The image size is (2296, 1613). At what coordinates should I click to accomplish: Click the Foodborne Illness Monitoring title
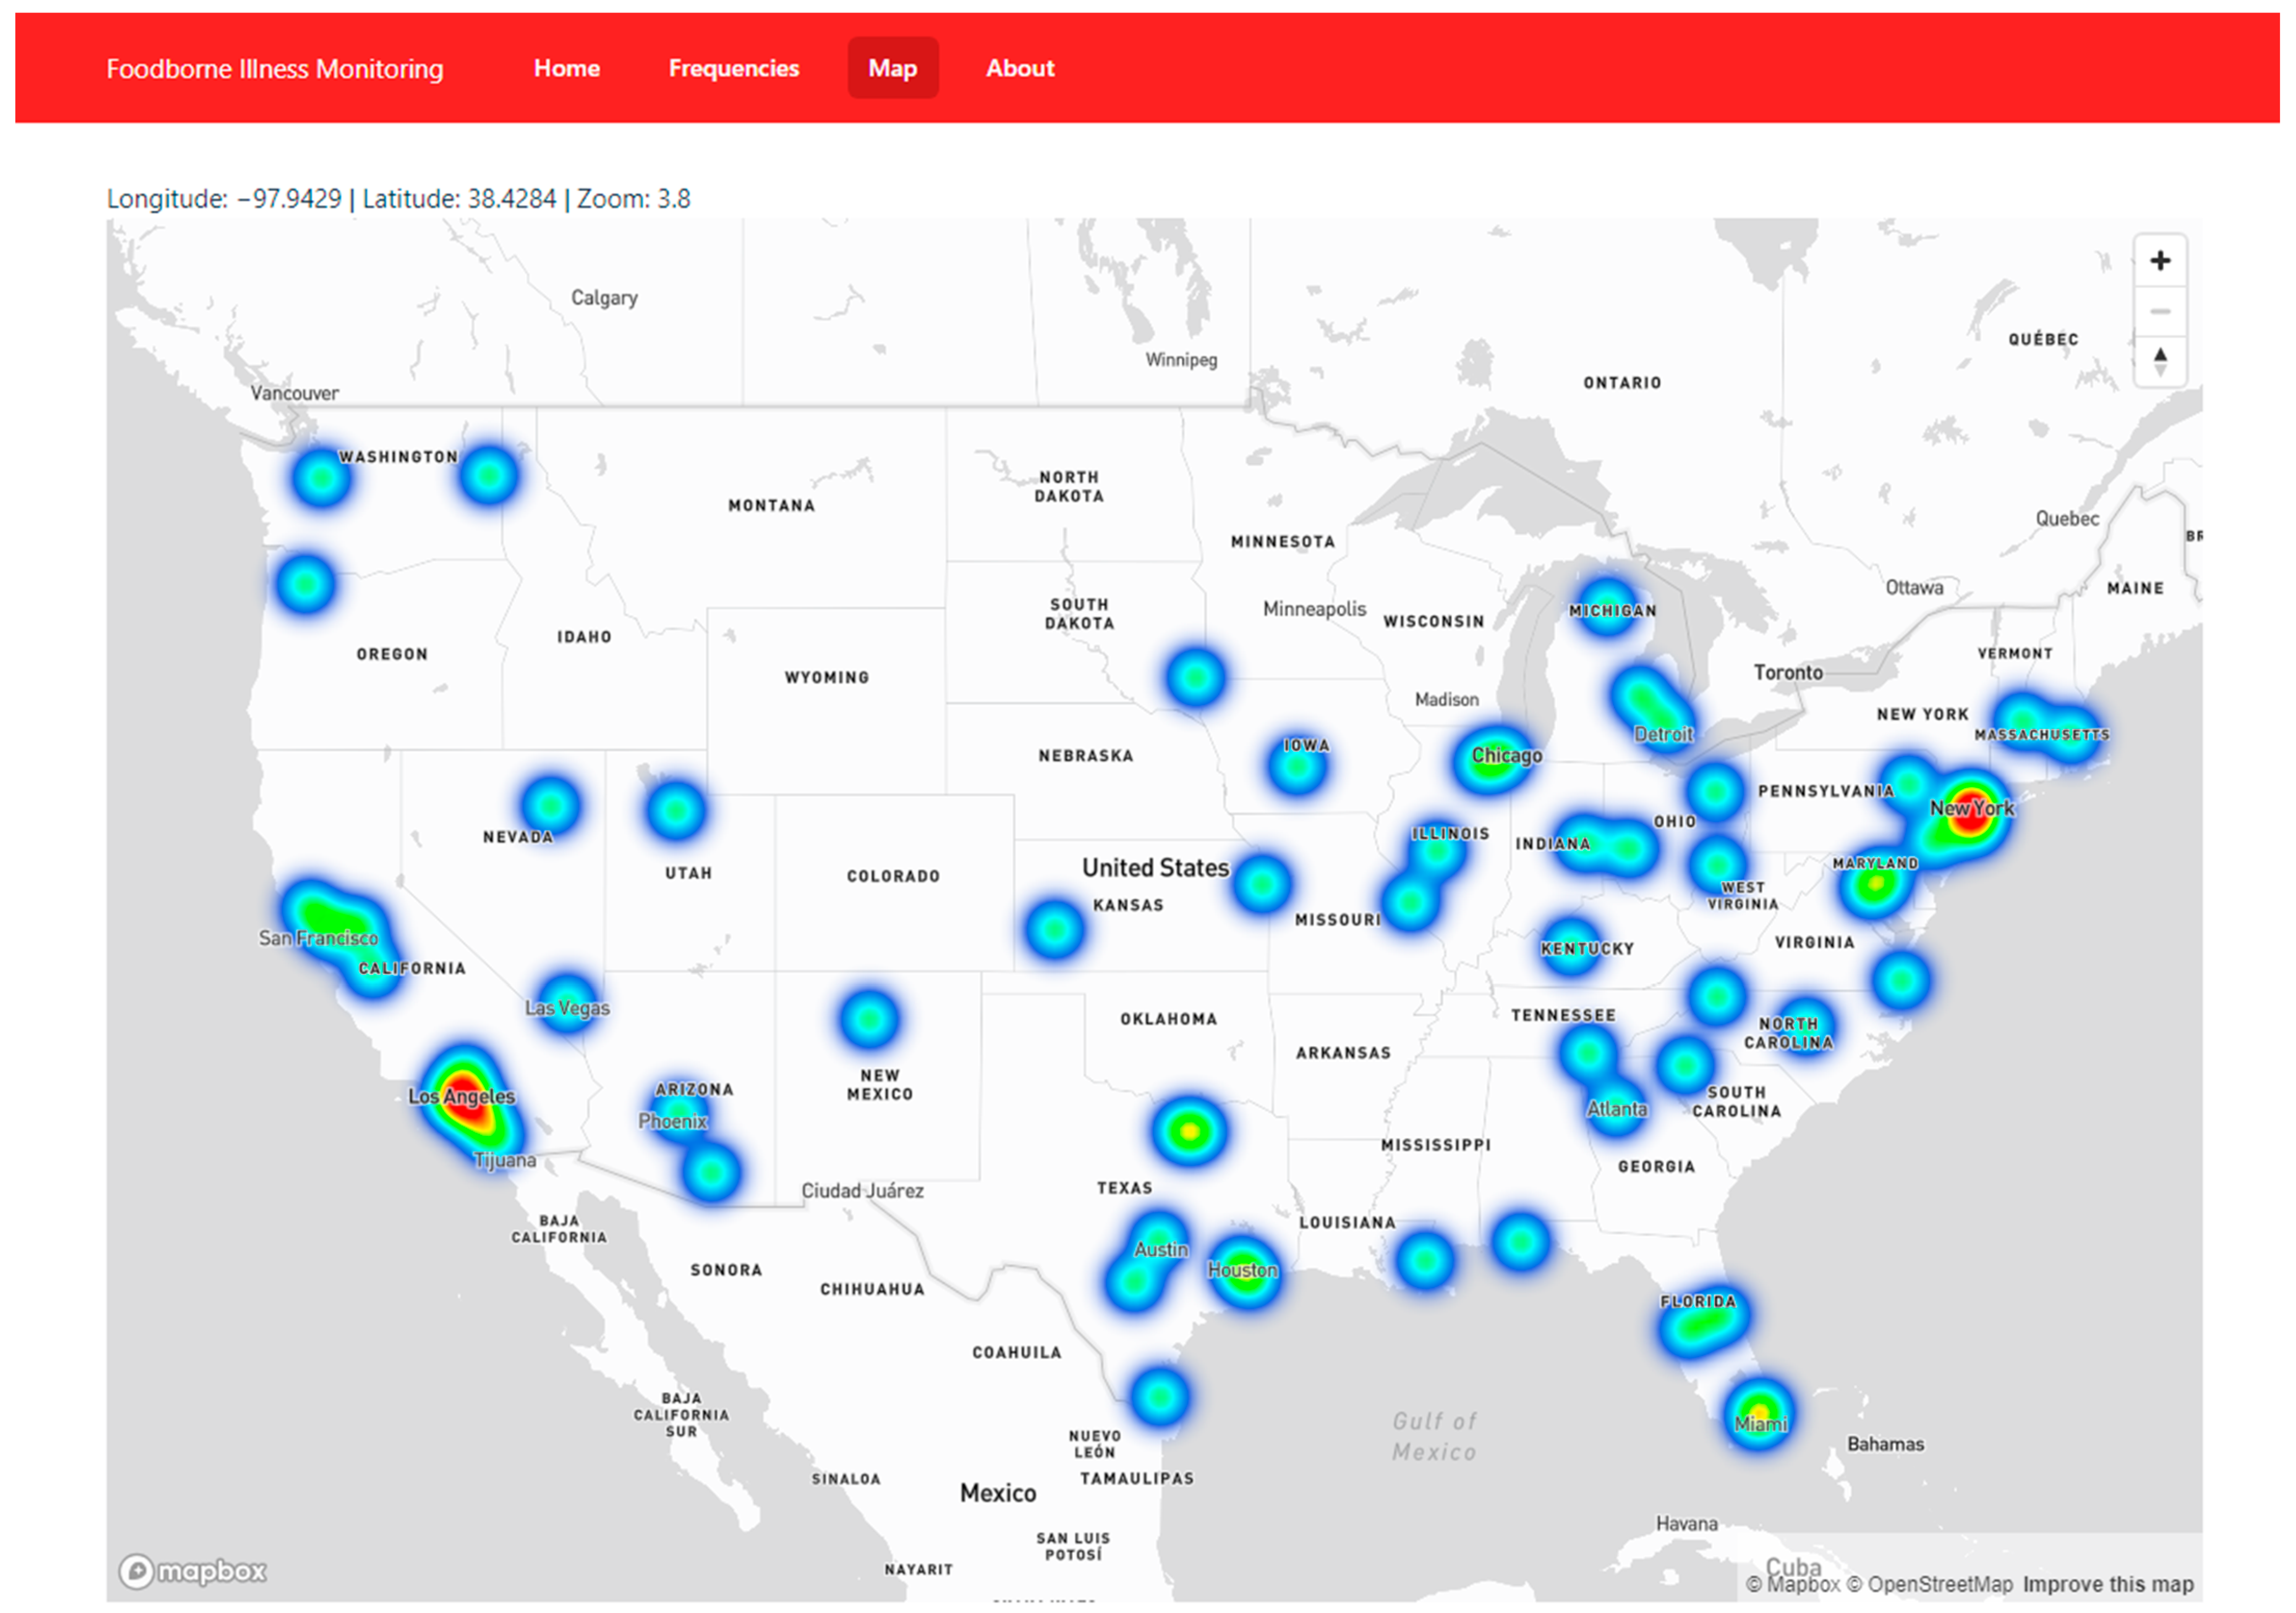click(x=274, y=68)
